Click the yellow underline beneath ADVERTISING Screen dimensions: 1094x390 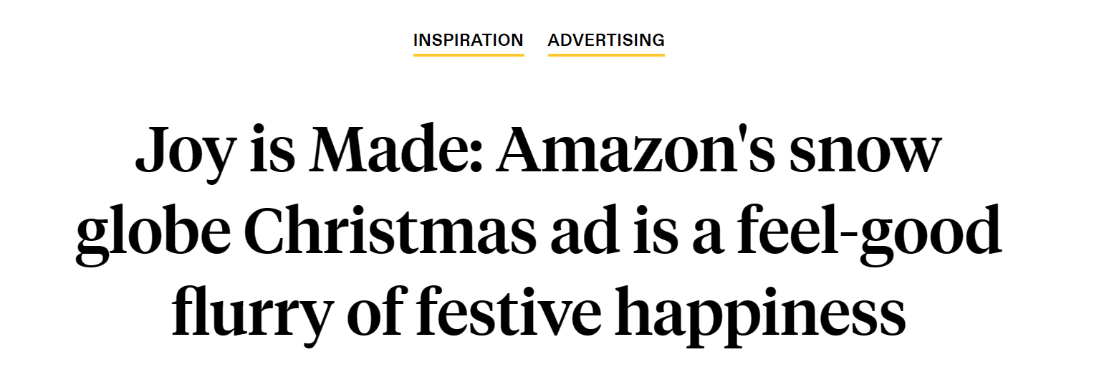click(x=606, y=54)
